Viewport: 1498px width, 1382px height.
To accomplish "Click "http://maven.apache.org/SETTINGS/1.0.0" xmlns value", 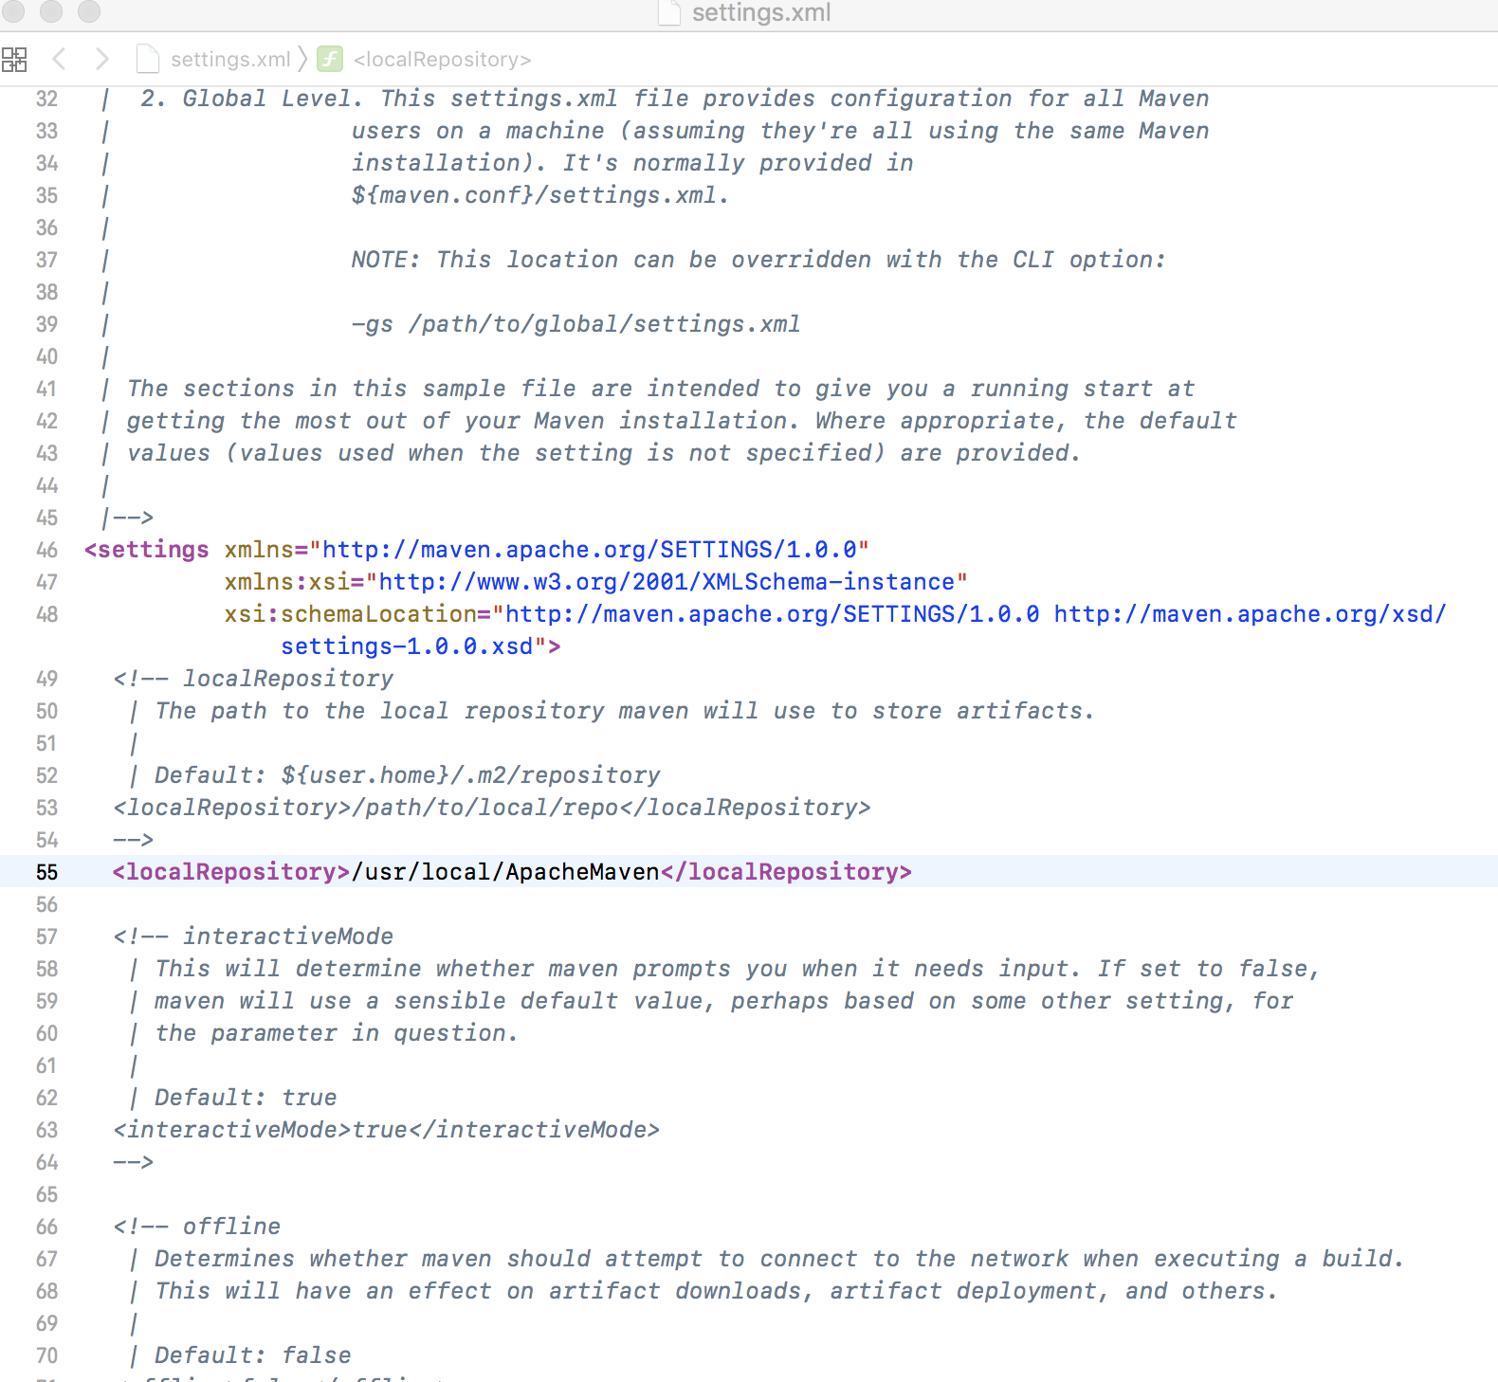I will [x=590, y=550].
